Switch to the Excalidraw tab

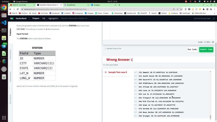(76, 5)
